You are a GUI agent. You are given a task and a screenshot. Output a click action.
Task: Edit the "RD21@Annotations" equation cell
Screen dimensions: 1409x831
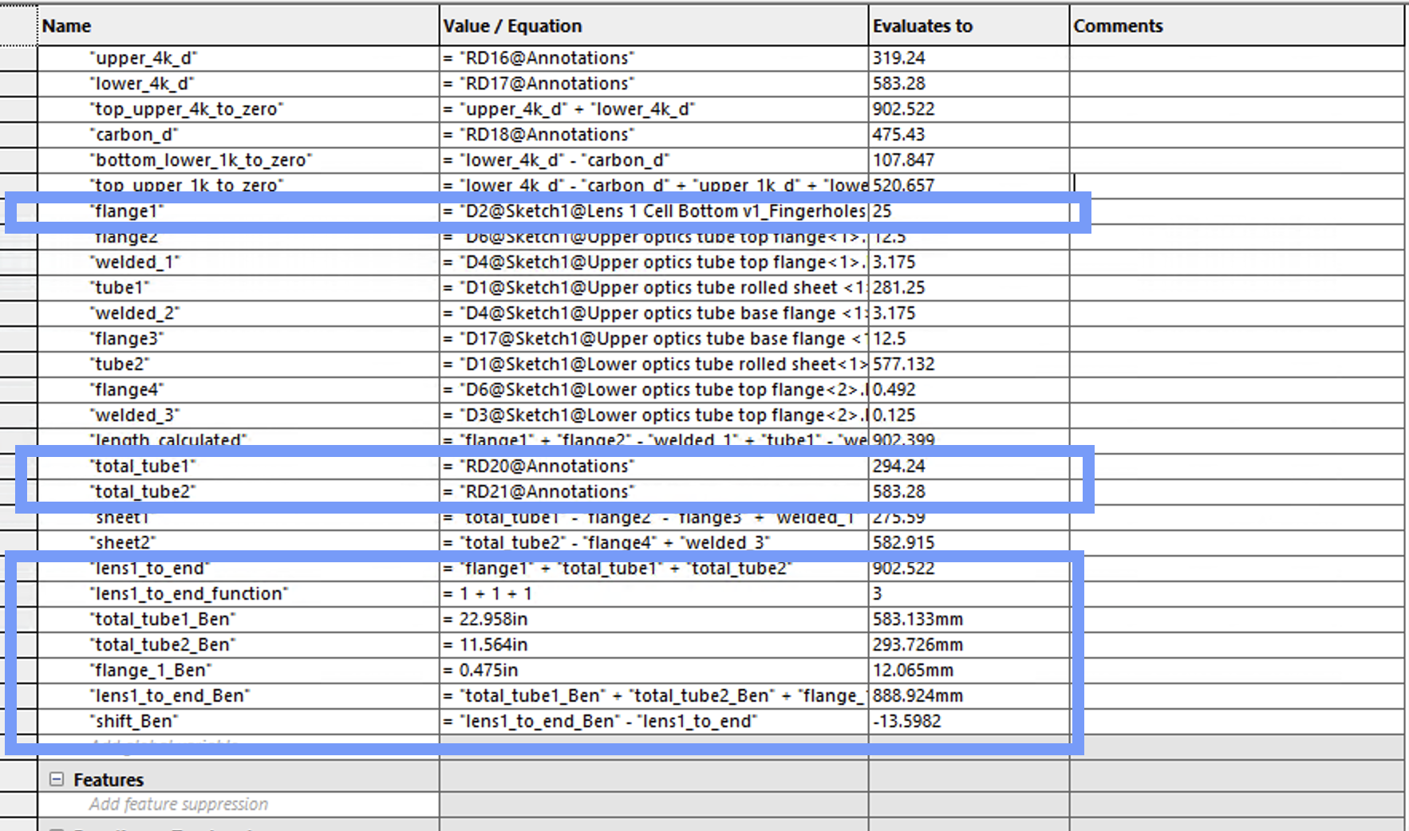click(653, 492)
